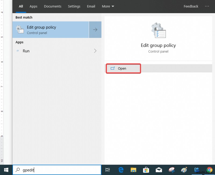The width and height of the screenshot is (215, 175).
Task: Open the More filters dropdown
Action: click(108, 6)
